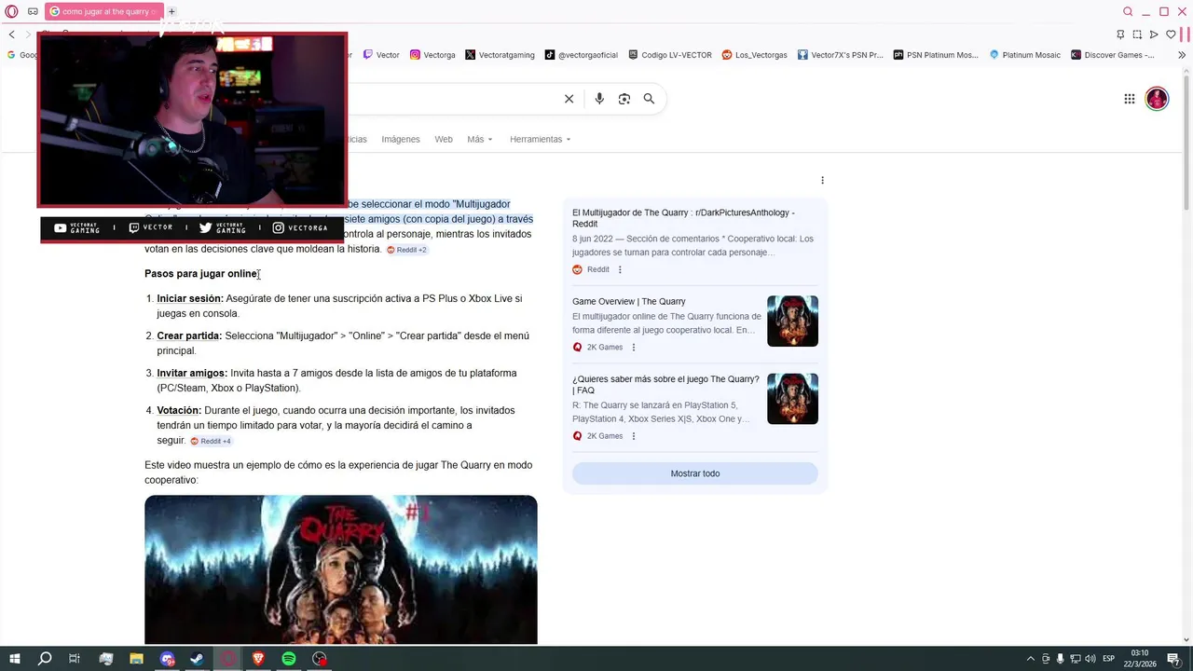Open options for the FAQ 2K Games source
This screenshot has height=671, width=1193.
[x=634, y=435]
